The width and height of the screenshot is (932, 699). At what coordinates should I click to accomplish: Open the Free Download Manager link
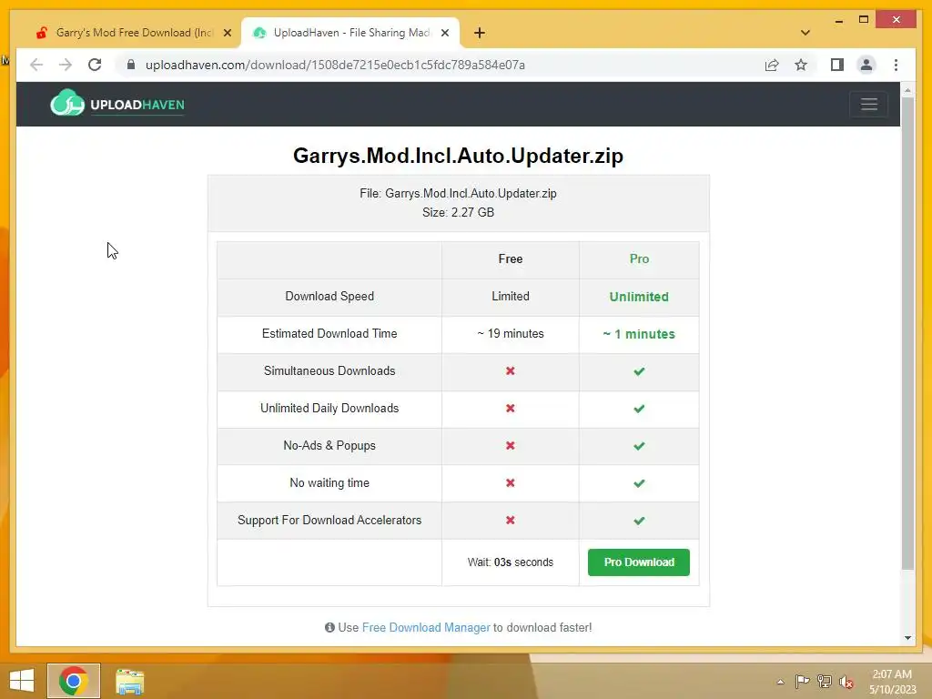click(x=426, y=628)
